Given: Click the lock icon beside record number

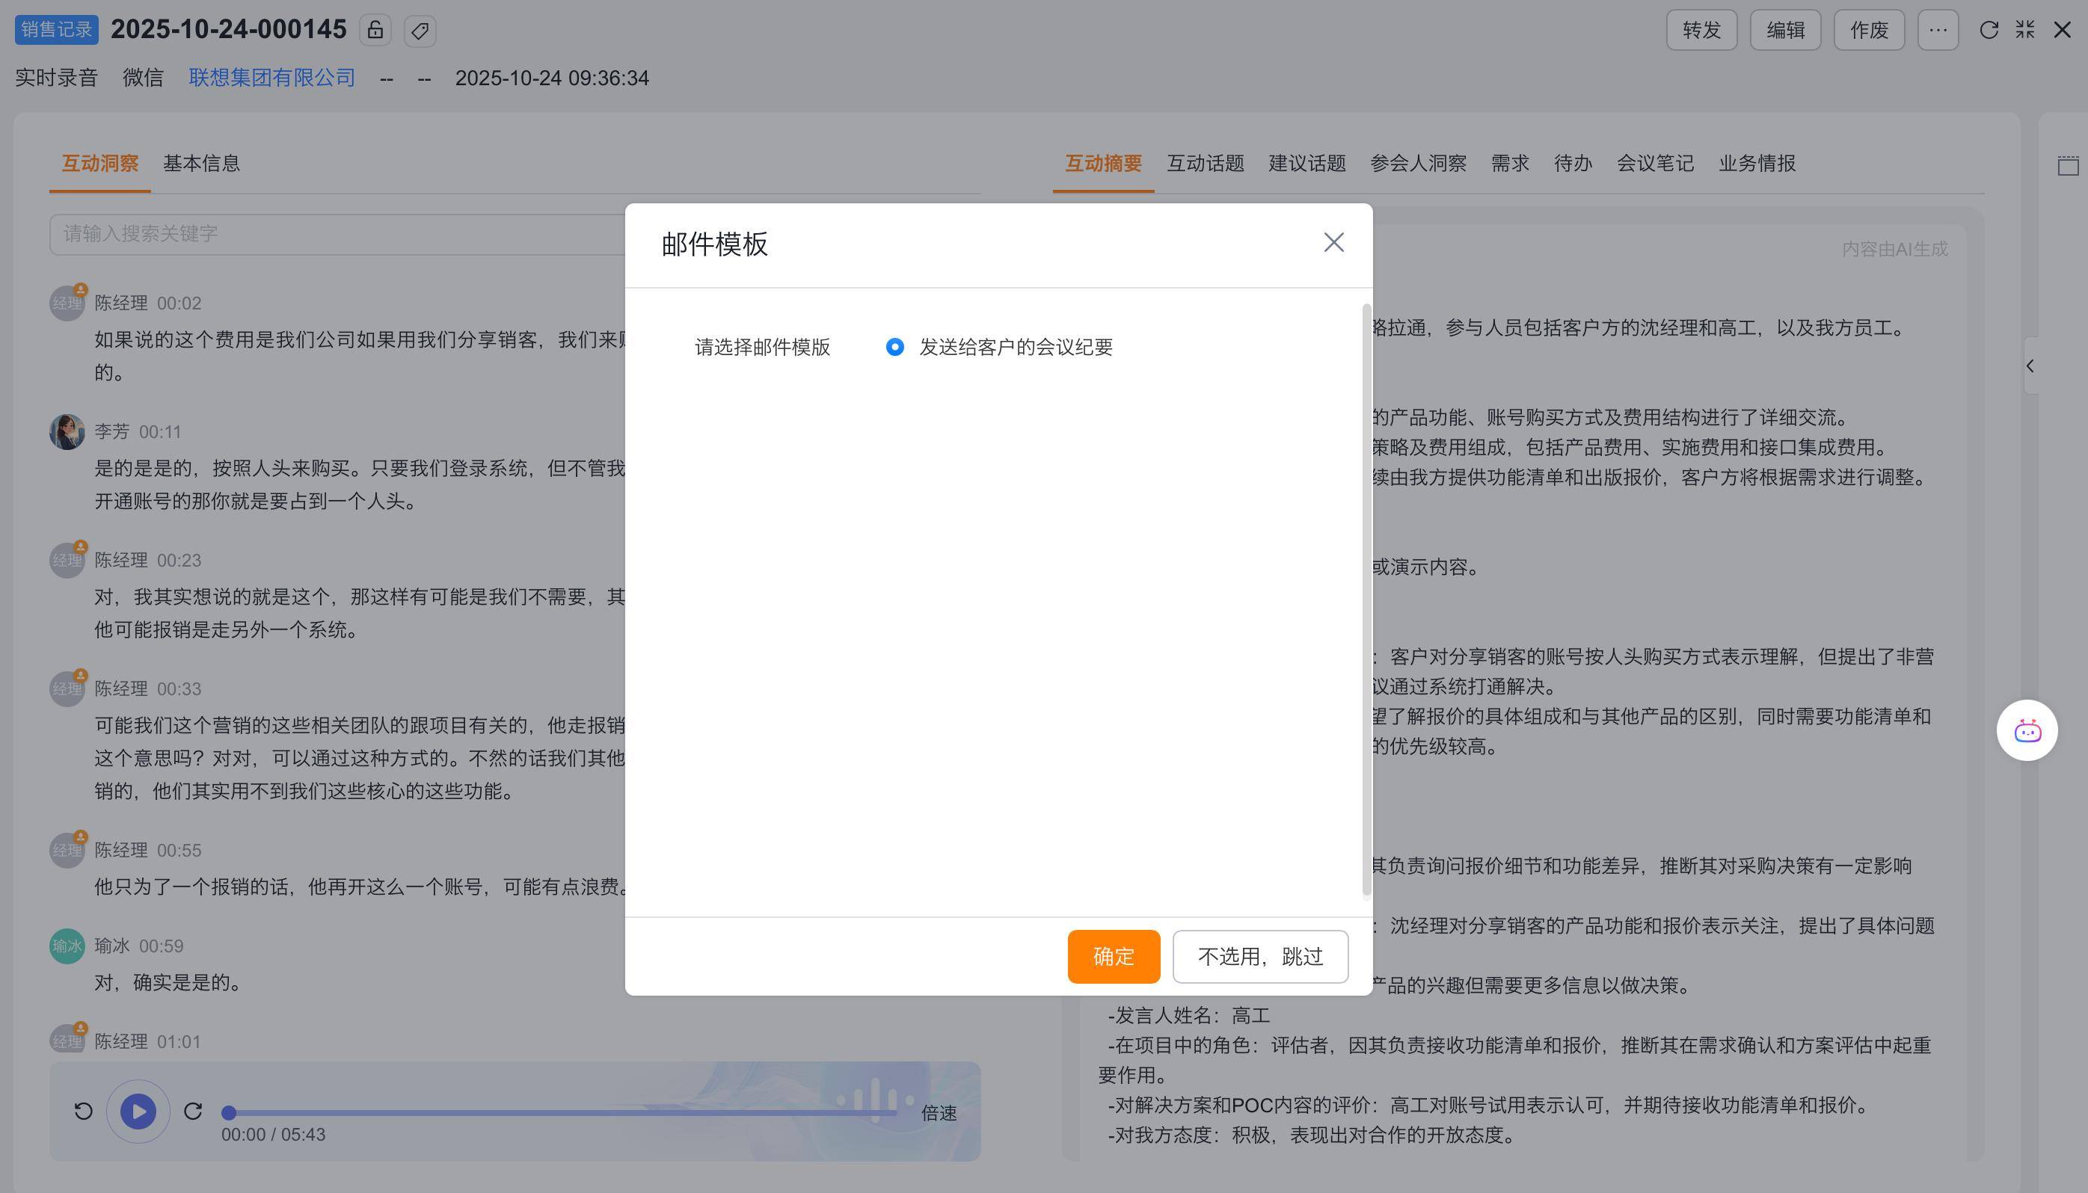Looking at the screenshot, I should tap(375, 31).
